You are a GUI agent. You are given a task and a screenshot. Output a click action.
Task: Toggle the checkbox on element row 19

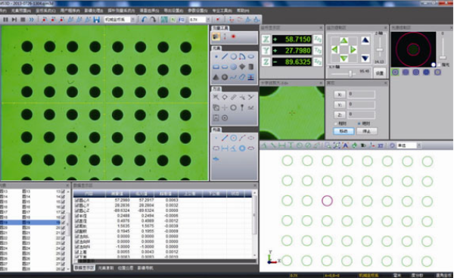coord(63,223)
